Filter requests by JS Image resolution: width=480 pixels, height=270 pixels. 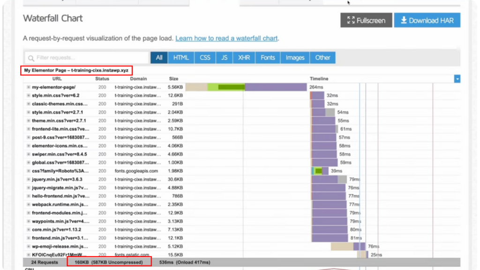coord(225,58)
